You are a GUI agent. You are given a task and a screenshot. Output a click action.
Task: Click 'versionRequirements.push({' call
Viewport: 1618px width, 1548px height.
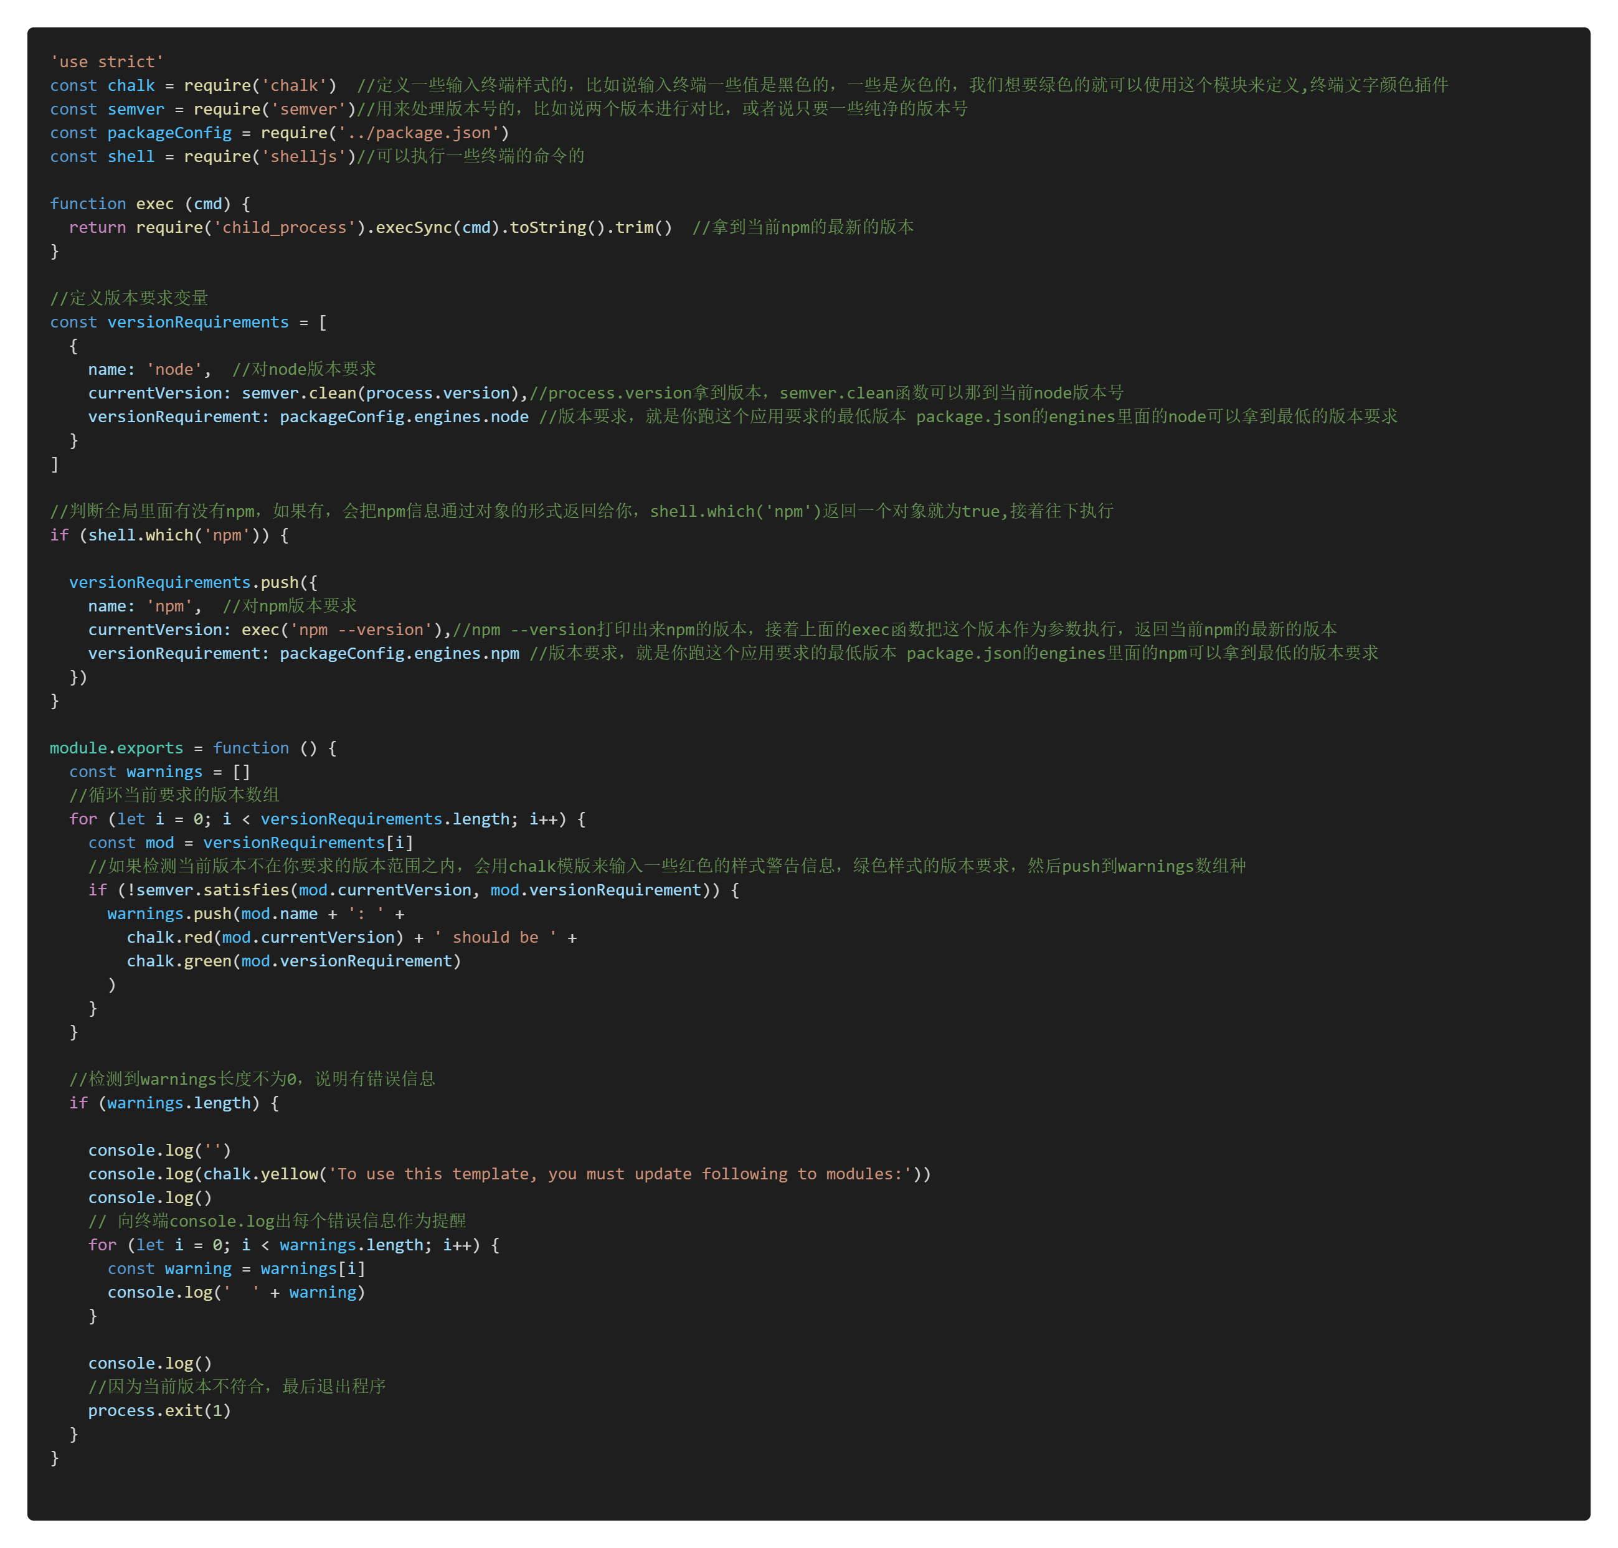[193, 583]
